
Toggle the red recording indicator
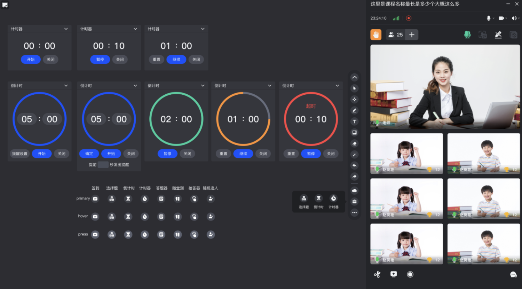pyautogui.click(x=409, y=18)
